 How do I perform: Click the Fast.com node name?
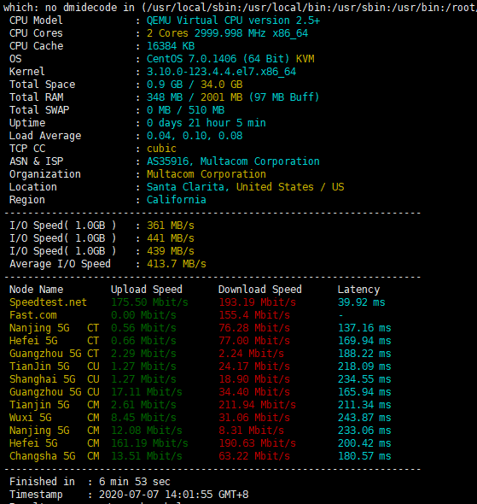33,315
